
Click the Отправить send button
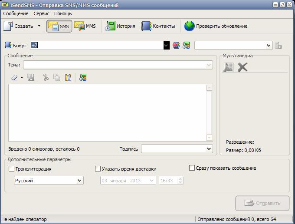click(x=262, y=203)
